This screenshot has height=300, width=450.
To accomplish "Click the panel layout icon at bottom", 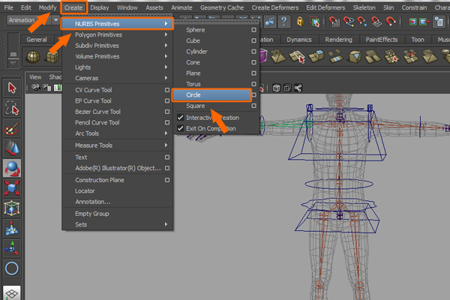I will [12, 293].
